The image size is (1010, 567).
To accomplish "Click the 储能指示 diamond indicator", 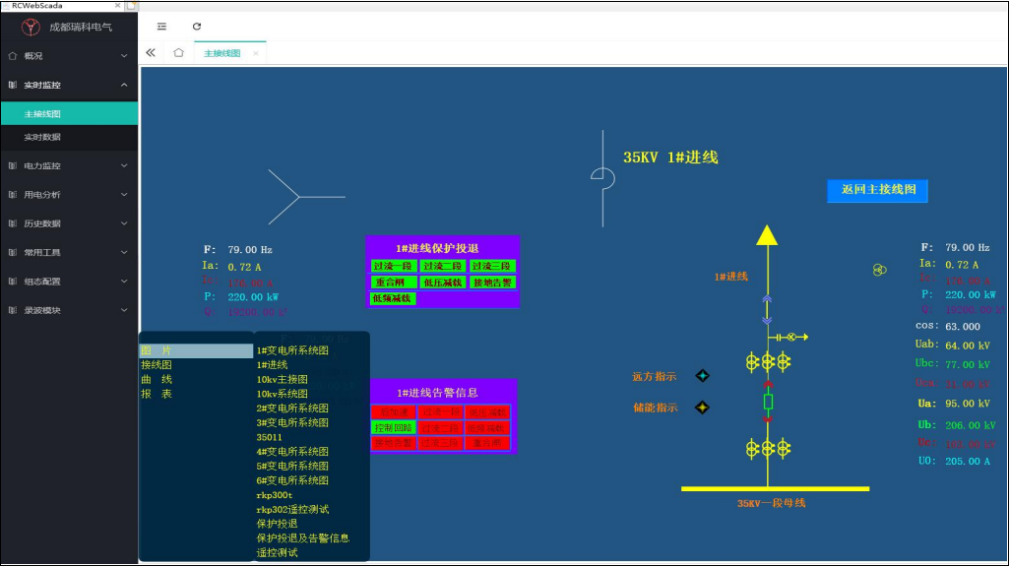I will tap(702, 408).
